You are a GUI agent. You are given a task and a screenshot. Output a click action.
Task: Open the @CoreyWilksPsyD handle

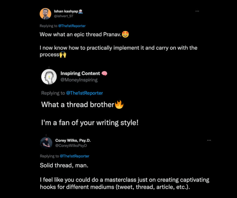[71, 146]
